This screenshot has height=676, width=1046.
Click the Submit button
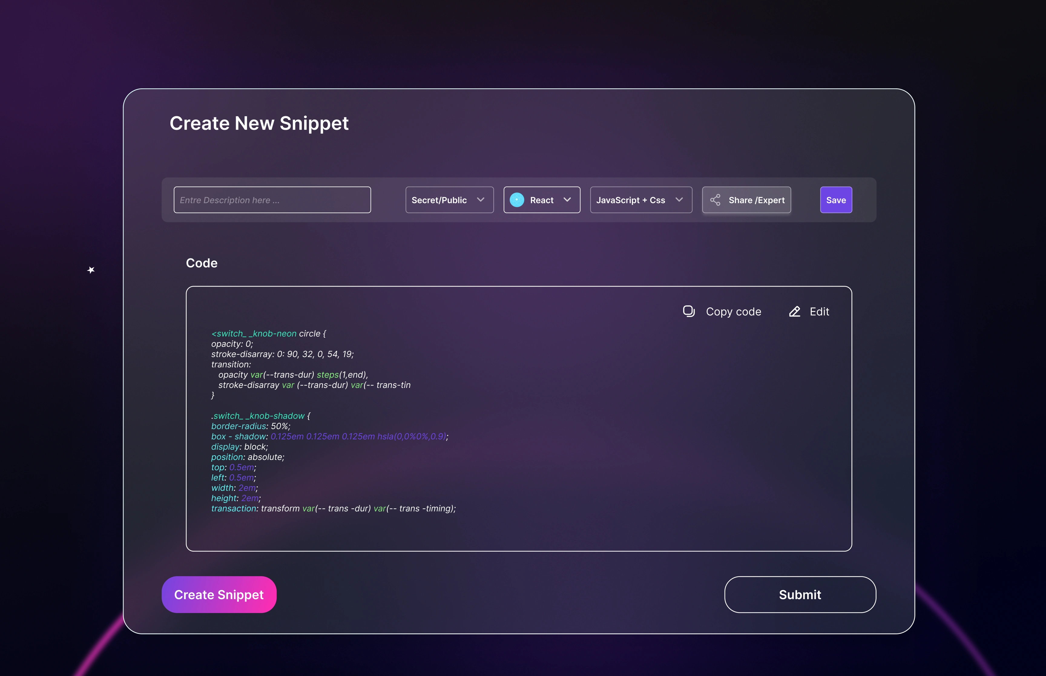[x=800, y=594]
